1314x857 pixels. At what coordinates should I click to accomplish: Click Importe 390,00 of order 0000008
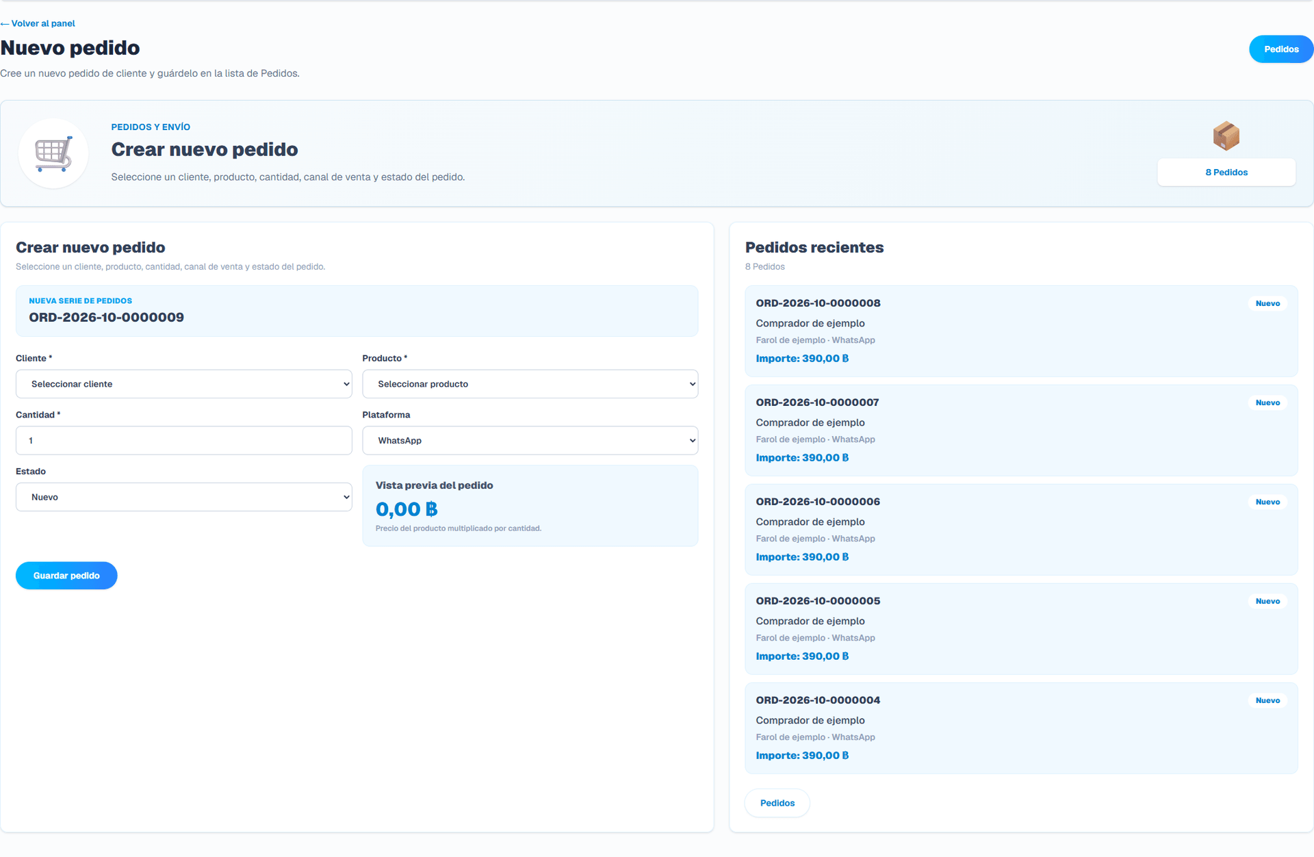(802, 359)
